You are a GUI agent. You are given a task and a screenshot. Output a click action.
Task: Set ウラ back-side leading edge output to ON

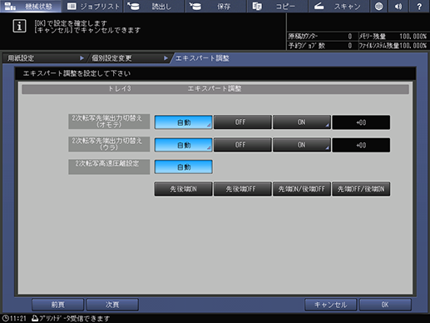click(x=302, y=145)
